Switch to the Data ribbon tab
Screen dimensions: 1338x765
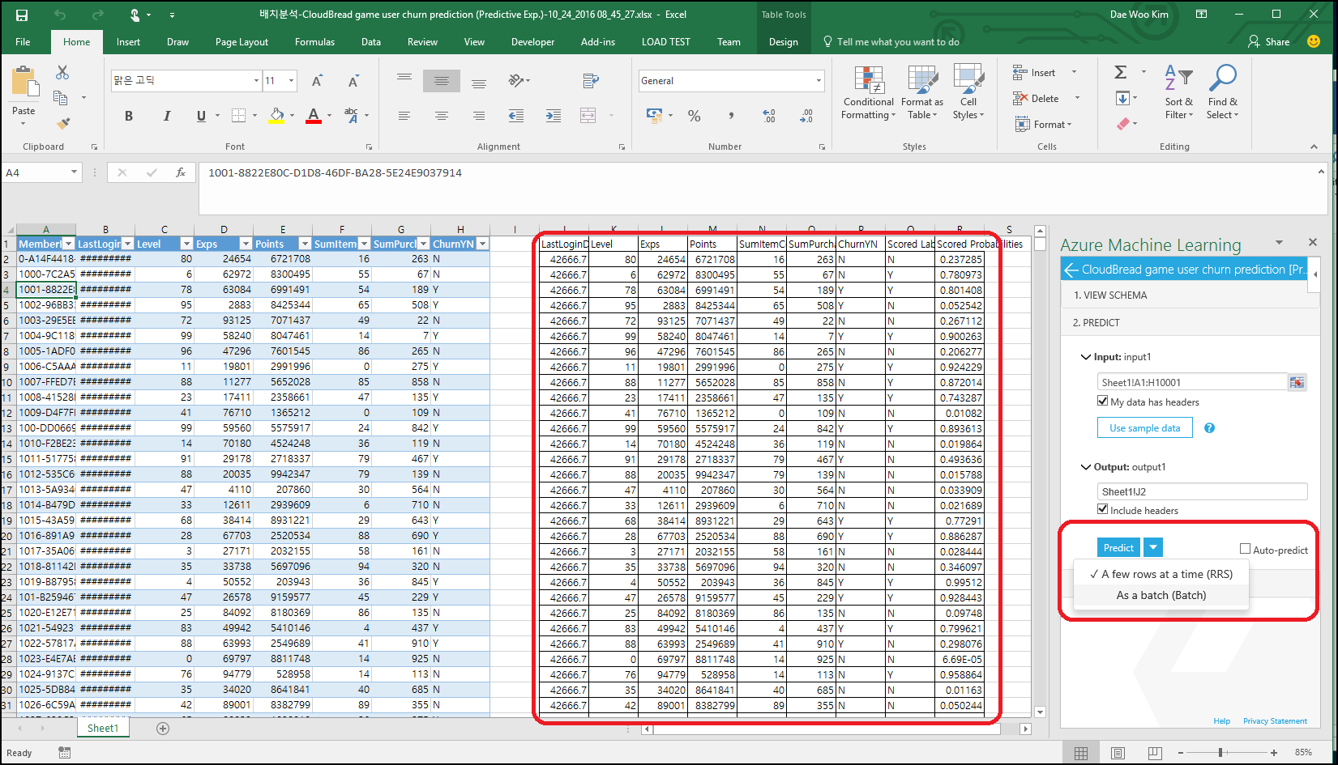coord(371,42)
